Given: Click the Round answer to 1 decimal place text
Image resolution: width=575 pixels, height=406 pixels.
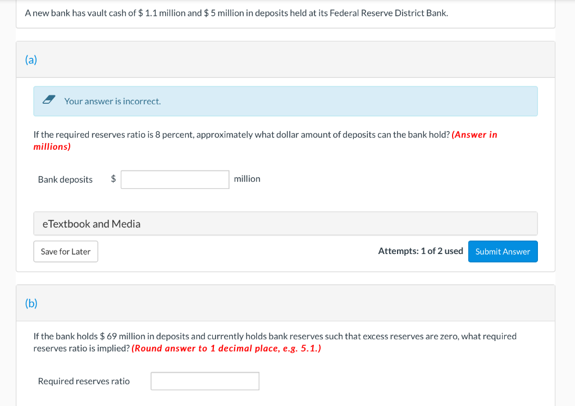Looking at the screenshot, I should point(226,348).
